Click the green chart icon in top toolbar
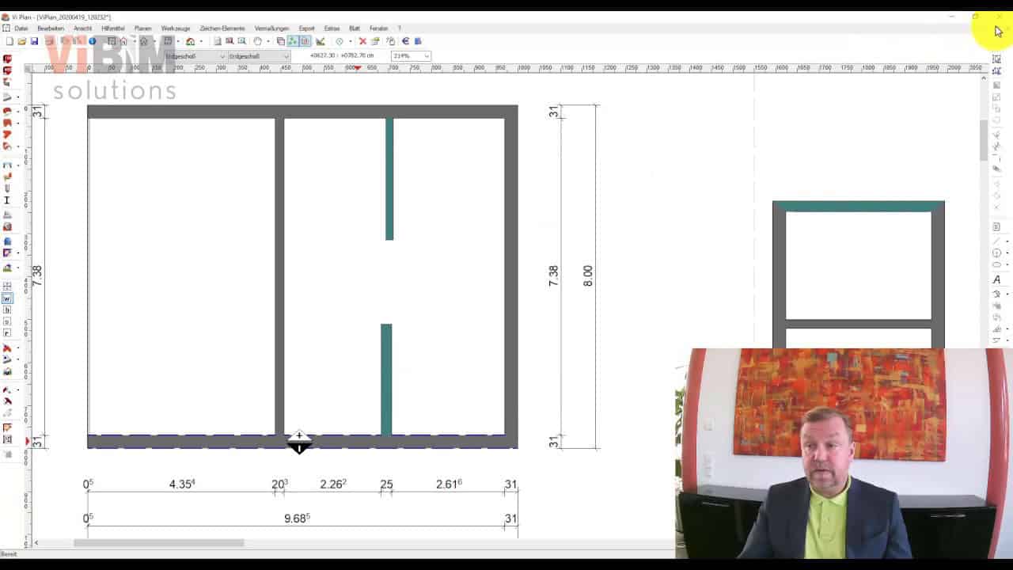Screen dimensions: 1013x570 321,41
